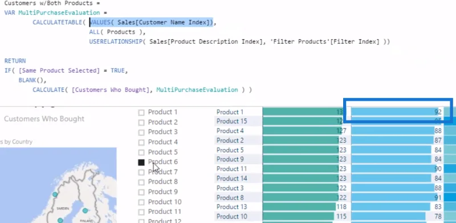The image size is (456, 223).
Task: Select the Product 10 row label in the table
Action: [x=231, y=216]
